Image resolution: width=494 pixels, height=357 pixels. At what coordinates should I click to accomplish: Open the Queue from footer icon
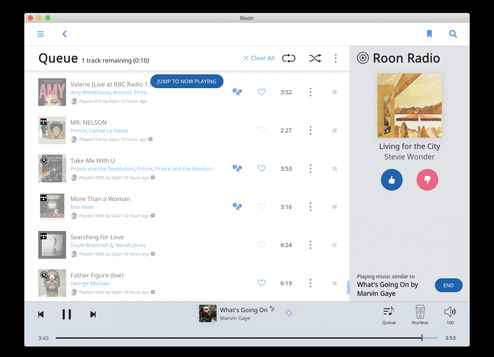(389, 315)
